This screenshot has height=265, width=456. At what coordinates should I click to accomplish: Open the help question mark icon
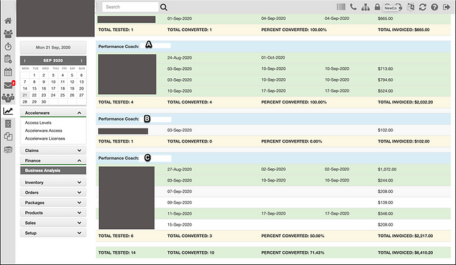coord(434,7)
